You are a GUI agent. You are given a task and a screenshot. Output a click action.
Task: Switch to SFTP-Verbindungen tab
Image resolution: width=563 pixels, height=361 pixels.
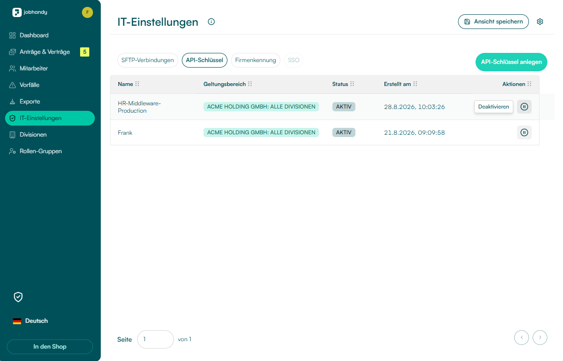click(x=148, y=60)
